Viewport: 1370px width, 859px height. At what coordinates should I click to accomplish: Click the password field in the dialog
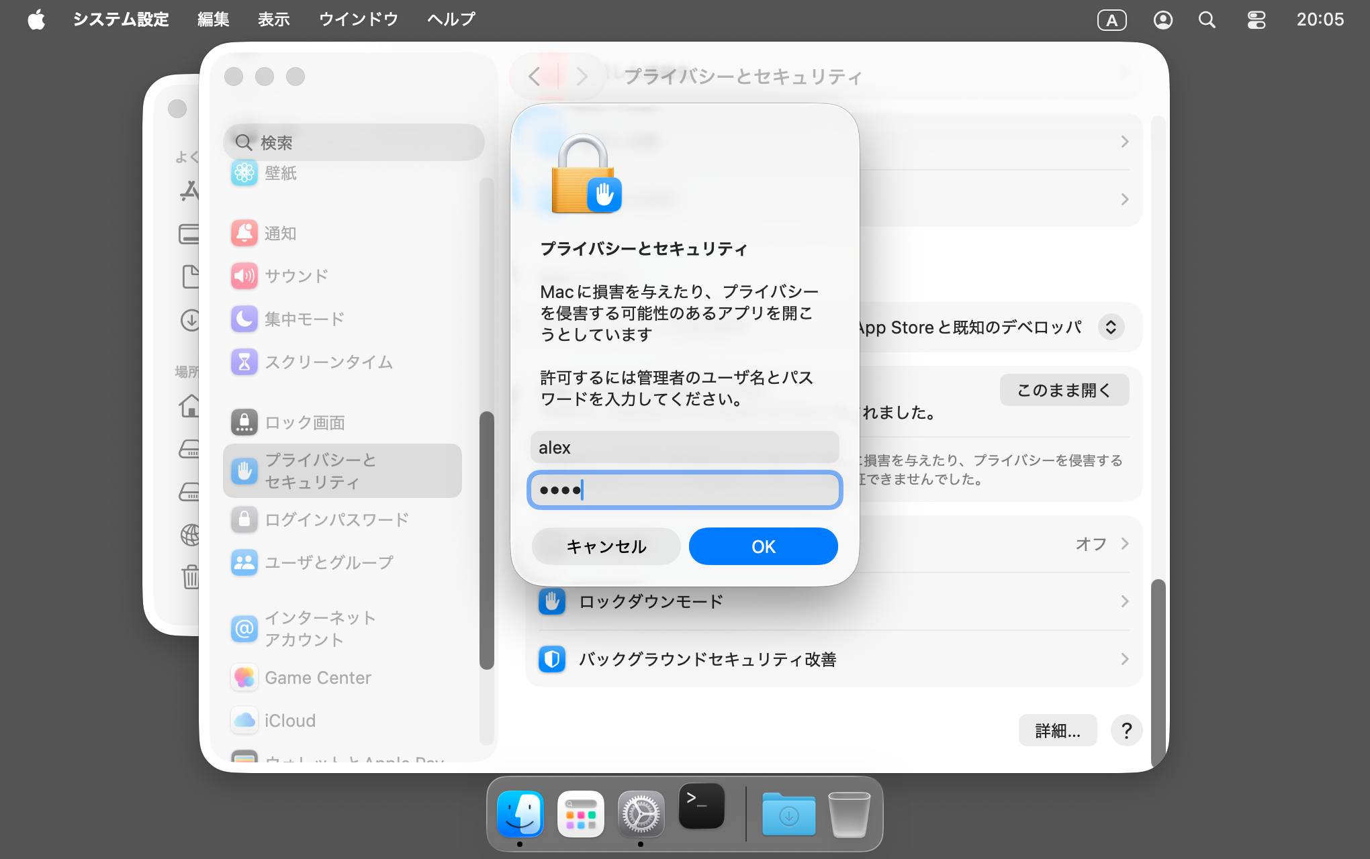[x=684, y=490]
